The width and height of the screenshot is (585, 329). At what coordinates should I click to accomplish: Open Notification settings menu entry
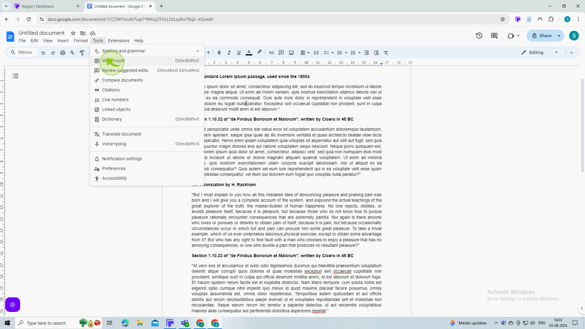pos(147,159)
